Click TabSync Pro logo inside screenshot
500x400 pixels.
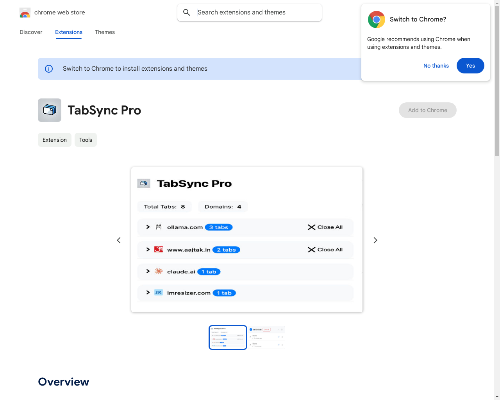click(x=144, y=183)
